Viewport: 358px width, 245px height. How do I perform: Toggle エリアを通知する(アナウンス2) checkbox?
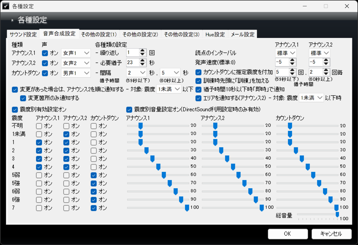tap(198, 98)
